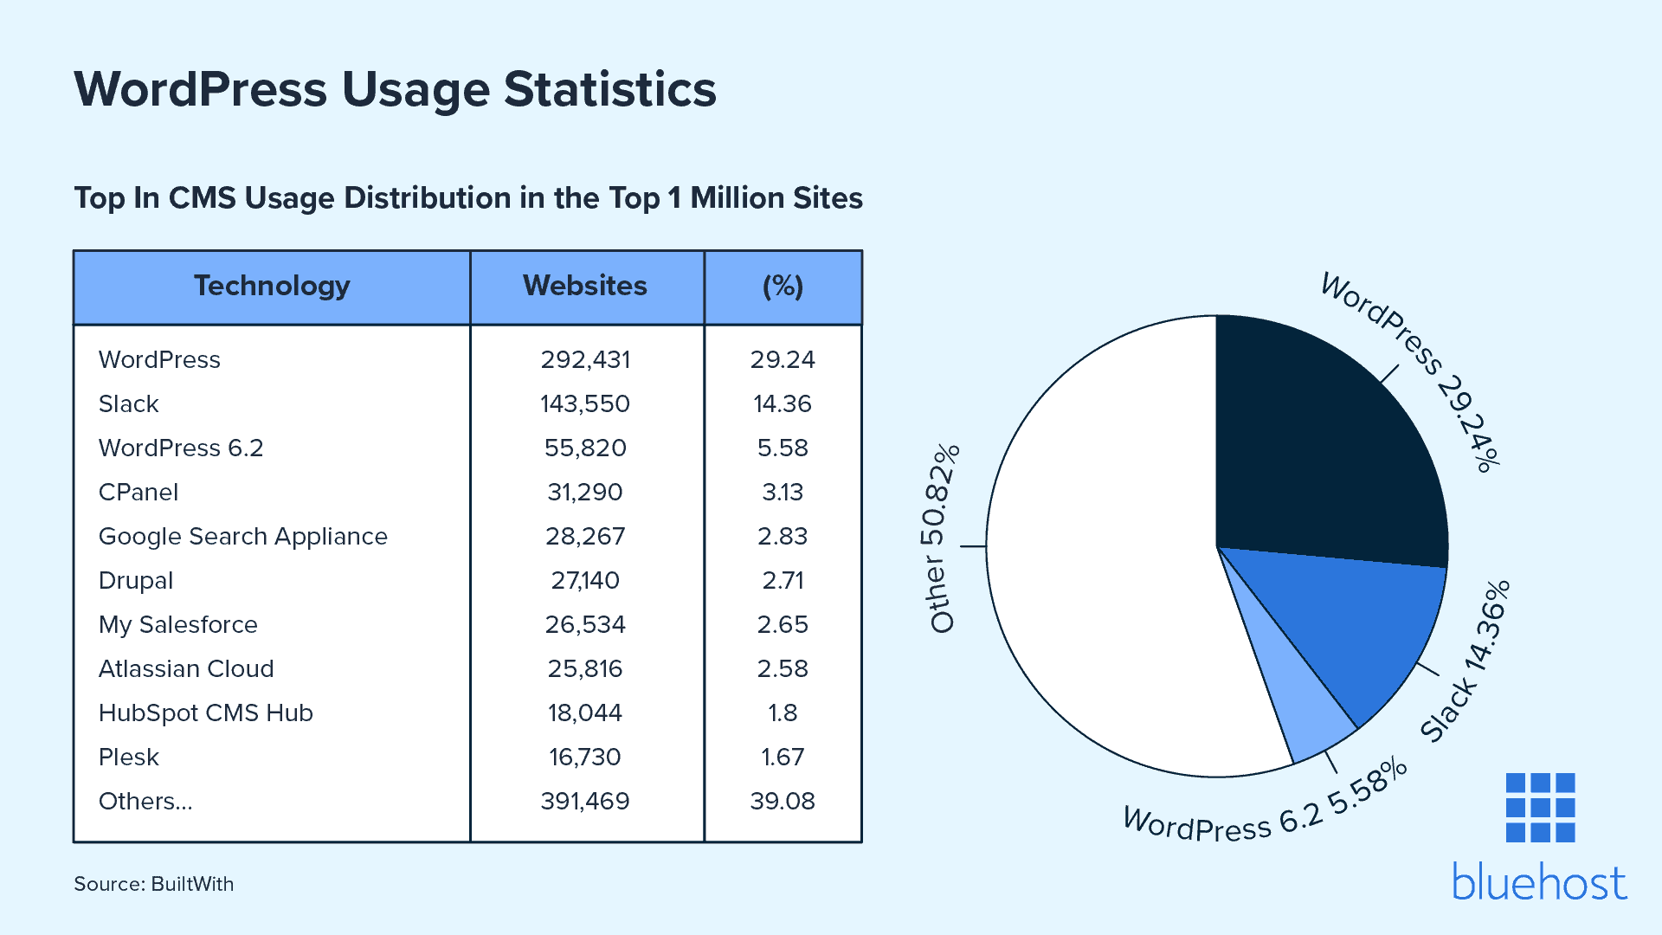The height and width of the screenshot is (935, 1662).
Task: Click the Technology column header
Action: 272,287
